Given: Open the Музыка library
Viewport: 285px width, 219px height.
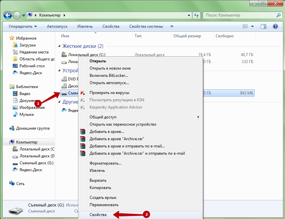Looking at the screenshot, I should [x=26, y=114].
